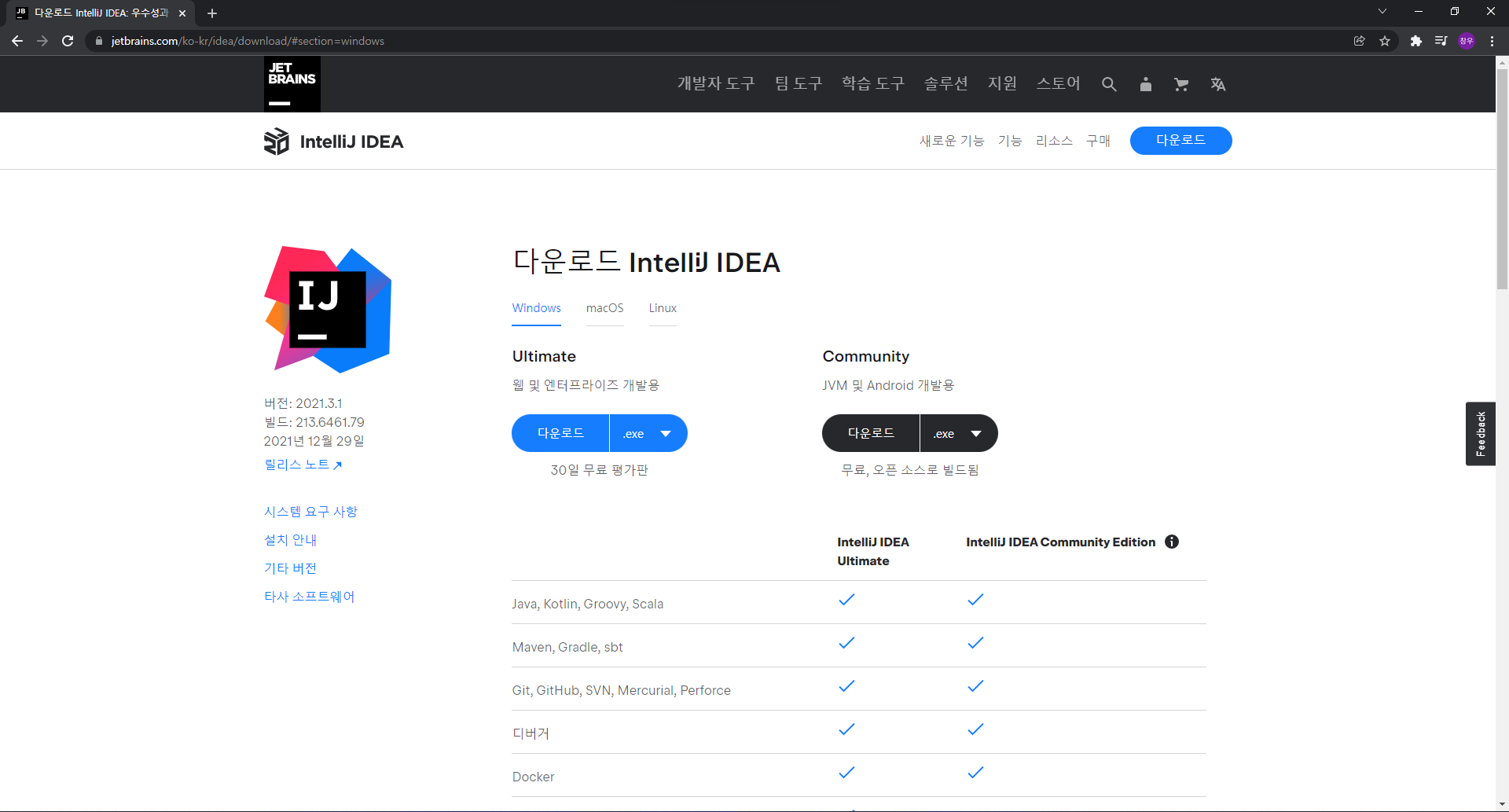The width and height of the screenshot is (1509, 812).
Task: Click the 30일 무료 평가판 text
Action: [600, 470]
